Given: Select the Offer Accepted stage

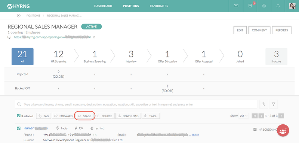Looking at the screenshot, I should pyautogui.click(x=204, y=57).
